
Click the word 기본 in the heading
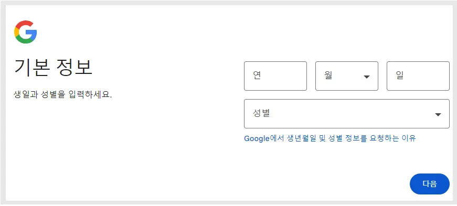[31, 67]
